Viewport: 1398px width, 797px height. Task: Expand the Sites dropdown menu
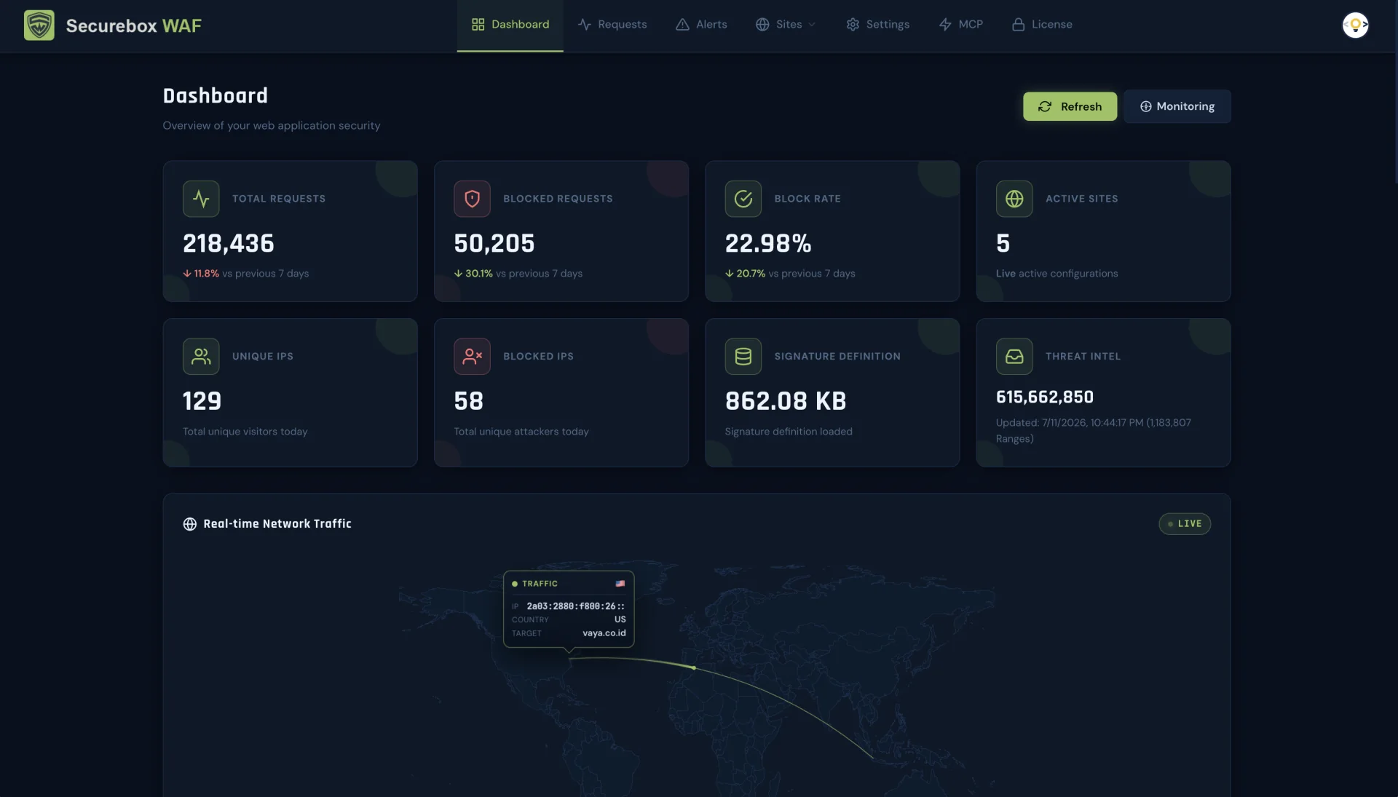coord(786,25)
